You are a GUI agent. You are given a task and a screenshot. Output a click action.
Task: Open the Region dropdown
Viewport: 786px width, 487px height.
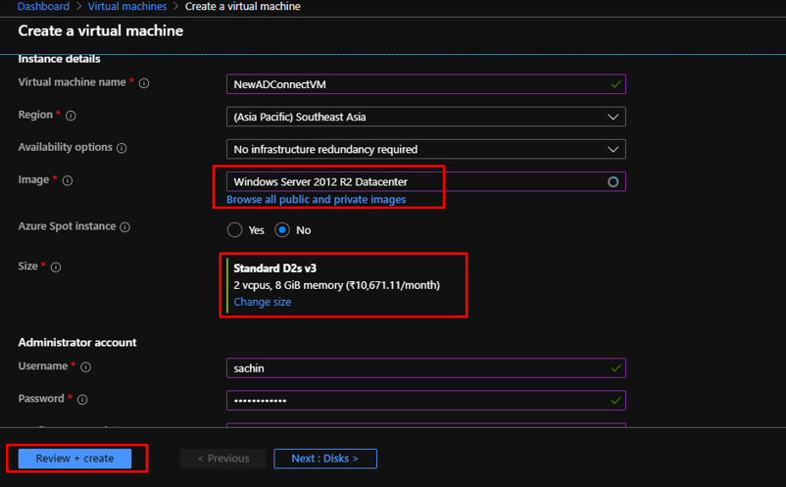[x=425, y=117]
